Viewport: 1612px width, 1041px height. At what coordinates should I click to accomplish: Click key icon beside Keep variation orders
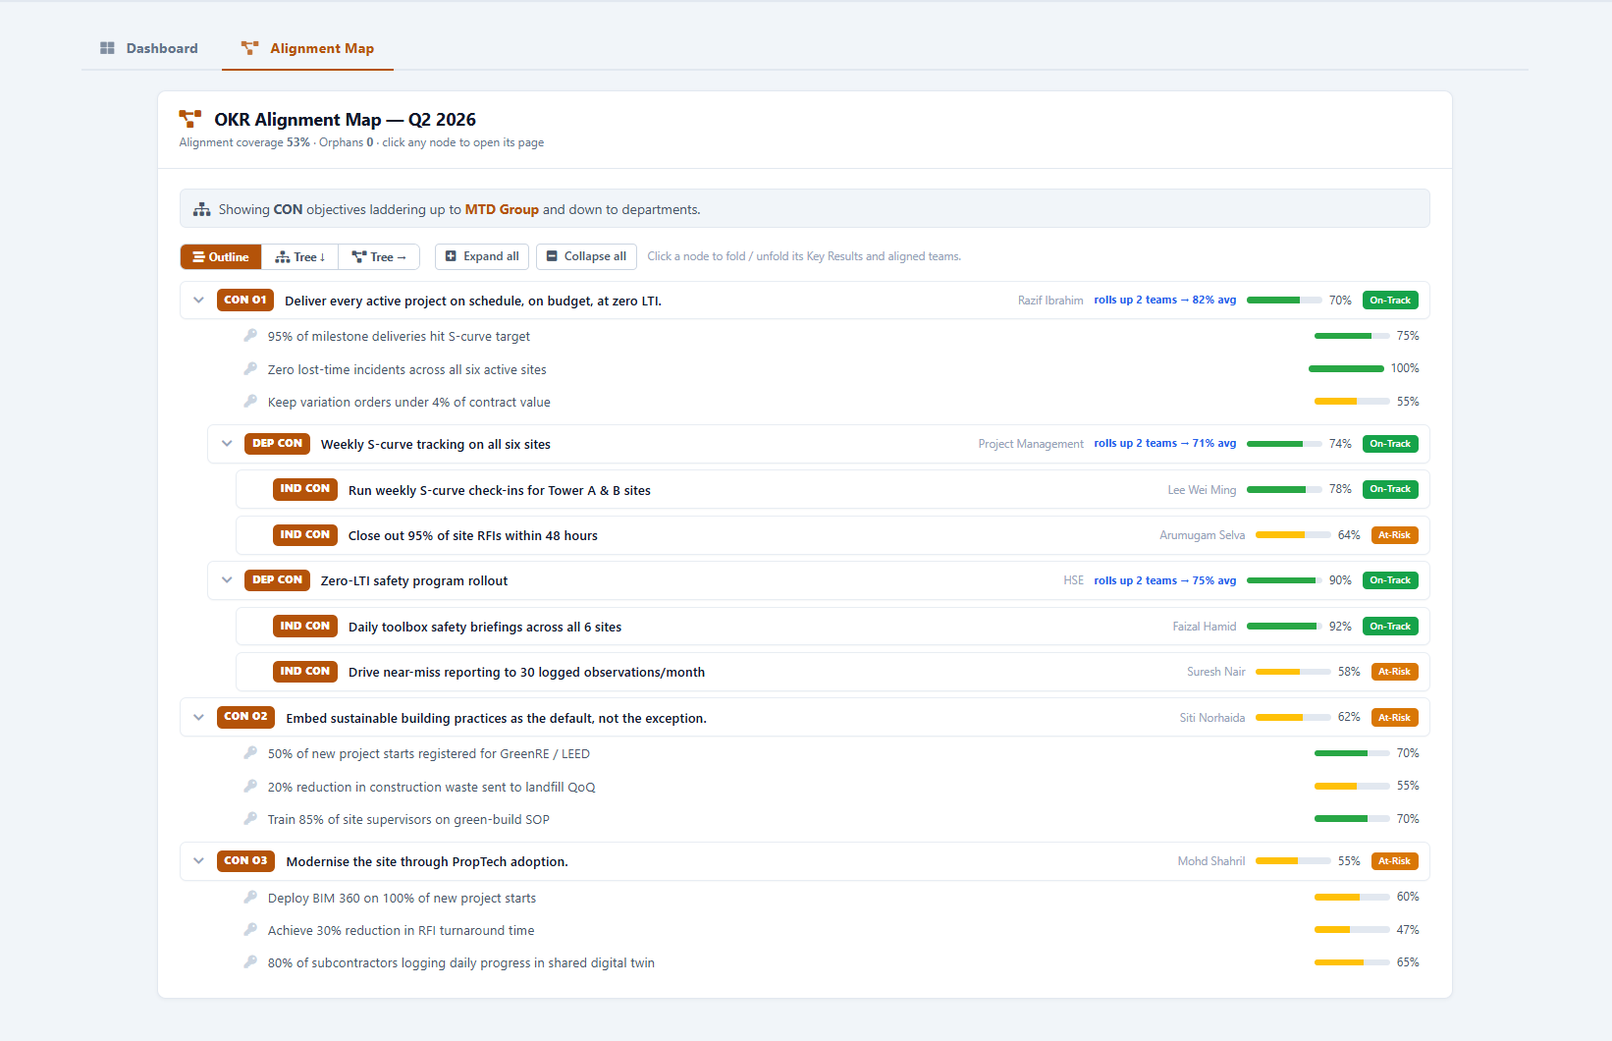click(x=250, y=402)
